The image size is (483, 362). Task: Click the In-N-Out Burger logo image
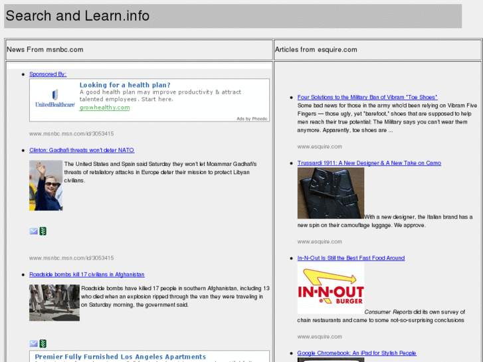(x=330, y=288)
